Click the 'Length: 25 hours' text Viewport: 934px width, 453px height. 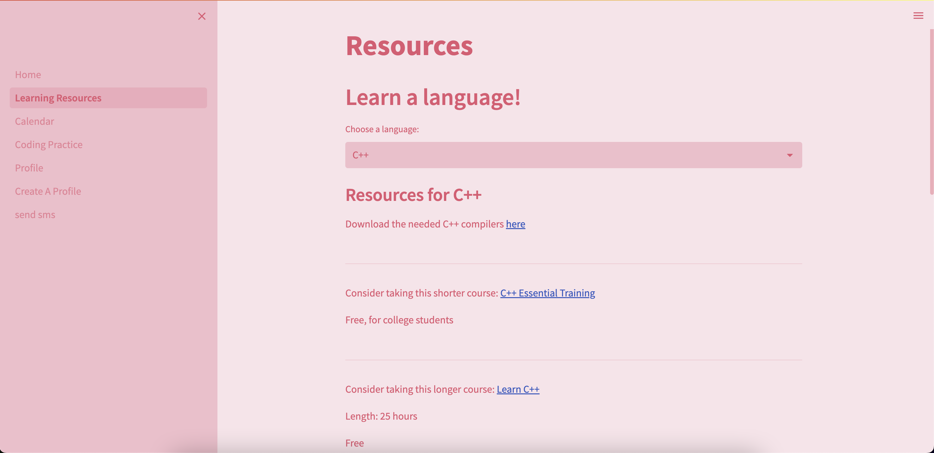coord(381,416)
